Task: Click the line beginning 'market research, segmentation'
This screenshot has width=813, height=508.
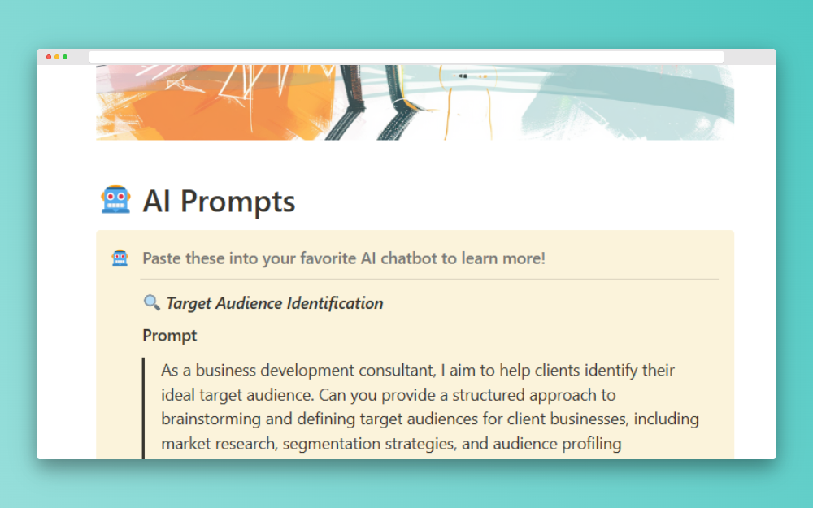Action: click(391, 444)
